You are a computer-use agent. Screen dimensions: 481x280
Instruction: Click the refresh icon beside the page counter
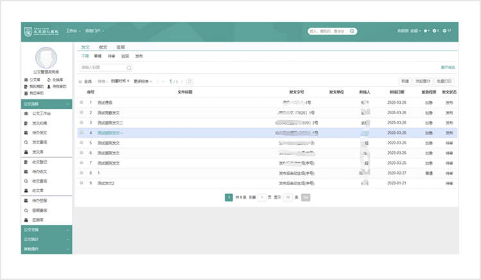[x=189, y=81]
